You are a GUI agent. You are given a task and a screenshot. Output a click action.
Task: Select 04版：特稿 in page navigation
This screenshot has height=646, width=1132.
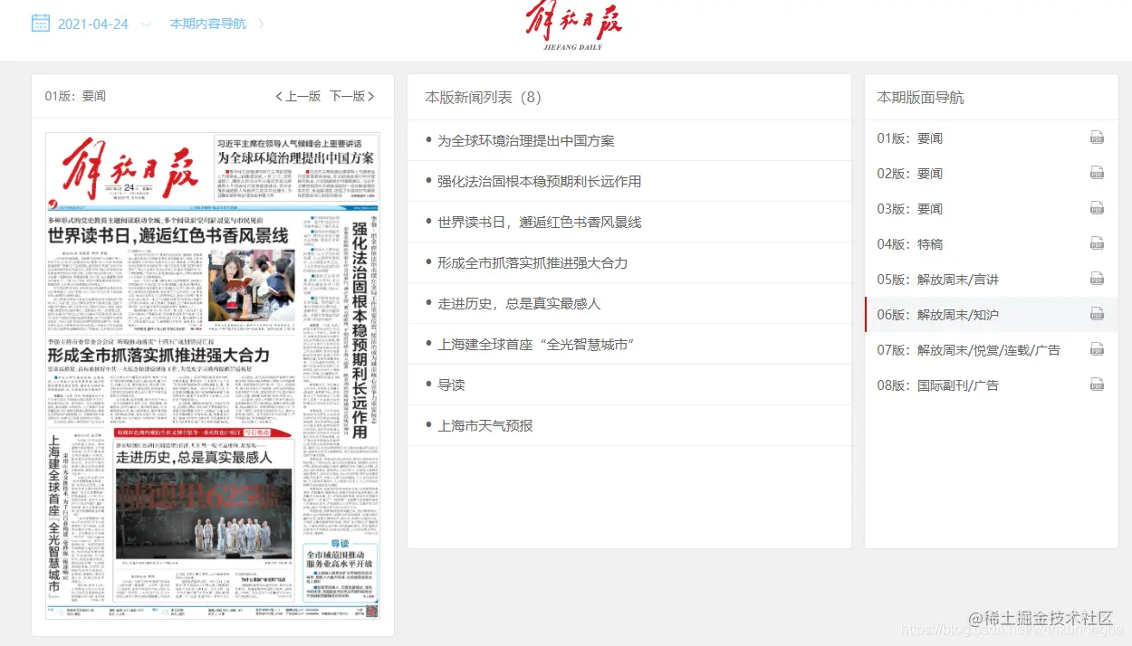pyautogui.click(x=910, y=244)
